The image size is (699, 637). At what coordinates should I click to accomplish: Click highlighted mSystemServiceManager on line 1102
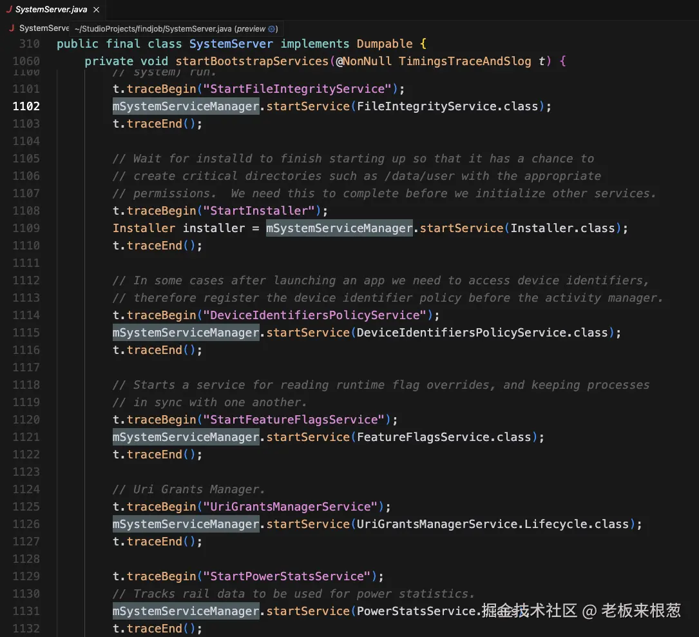click(x=186, y=106)
